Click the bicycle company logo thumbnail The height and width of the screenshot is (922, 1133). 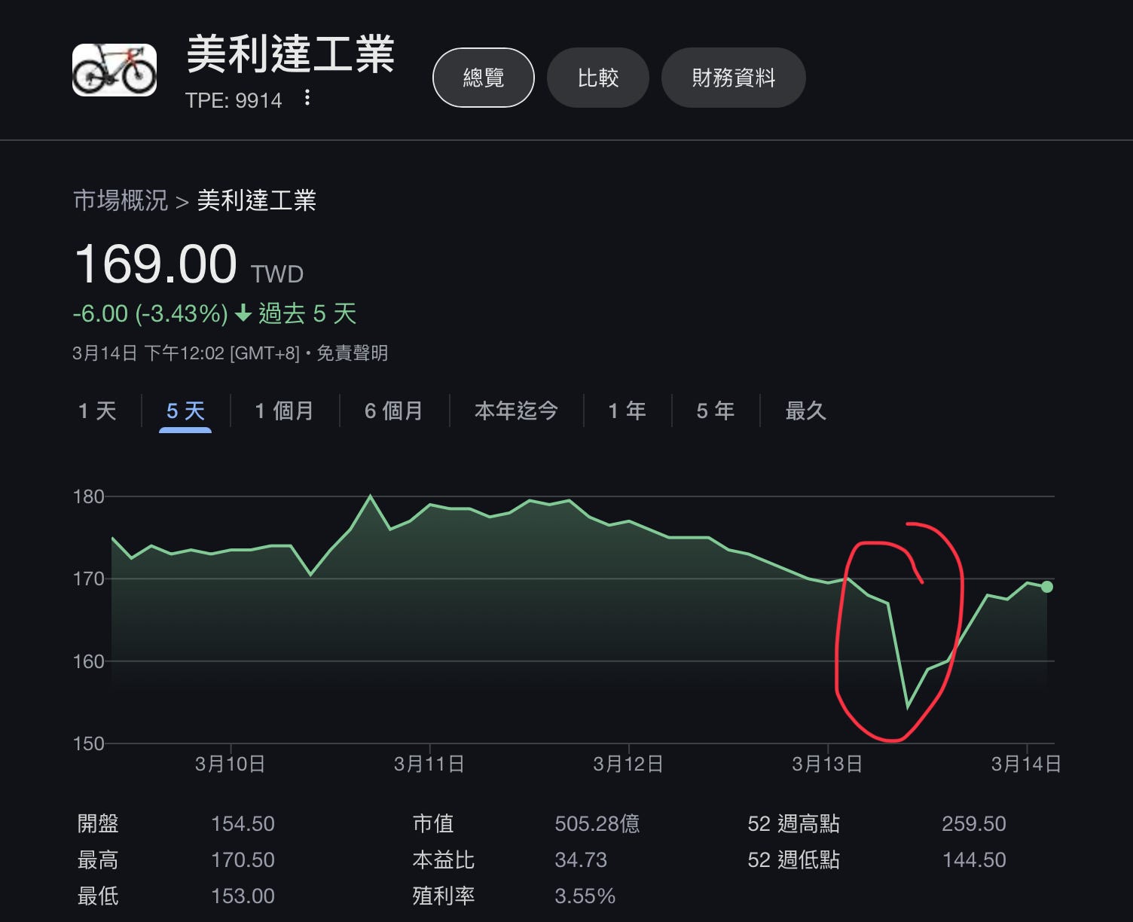[115, 70]
